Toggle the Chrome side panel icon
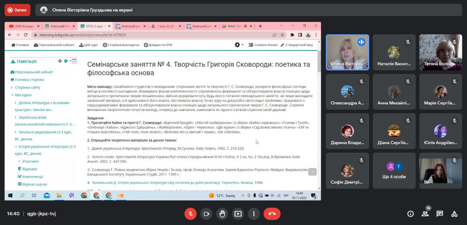 coord(300,35)
